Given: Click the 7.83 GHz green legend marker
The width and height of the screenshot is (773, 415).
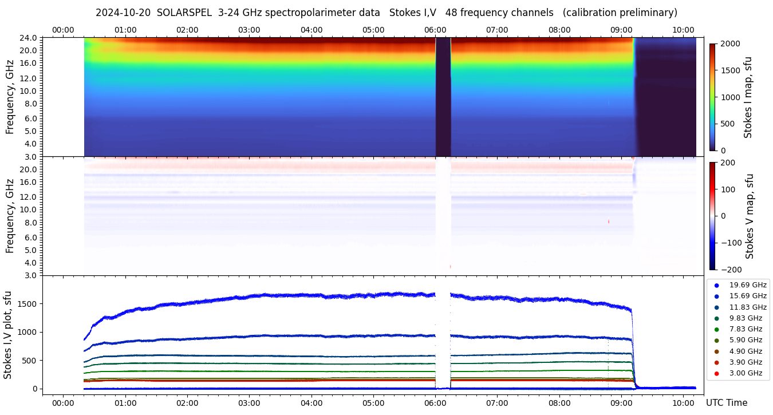Looking at the screenshot, I should point(716,329).
